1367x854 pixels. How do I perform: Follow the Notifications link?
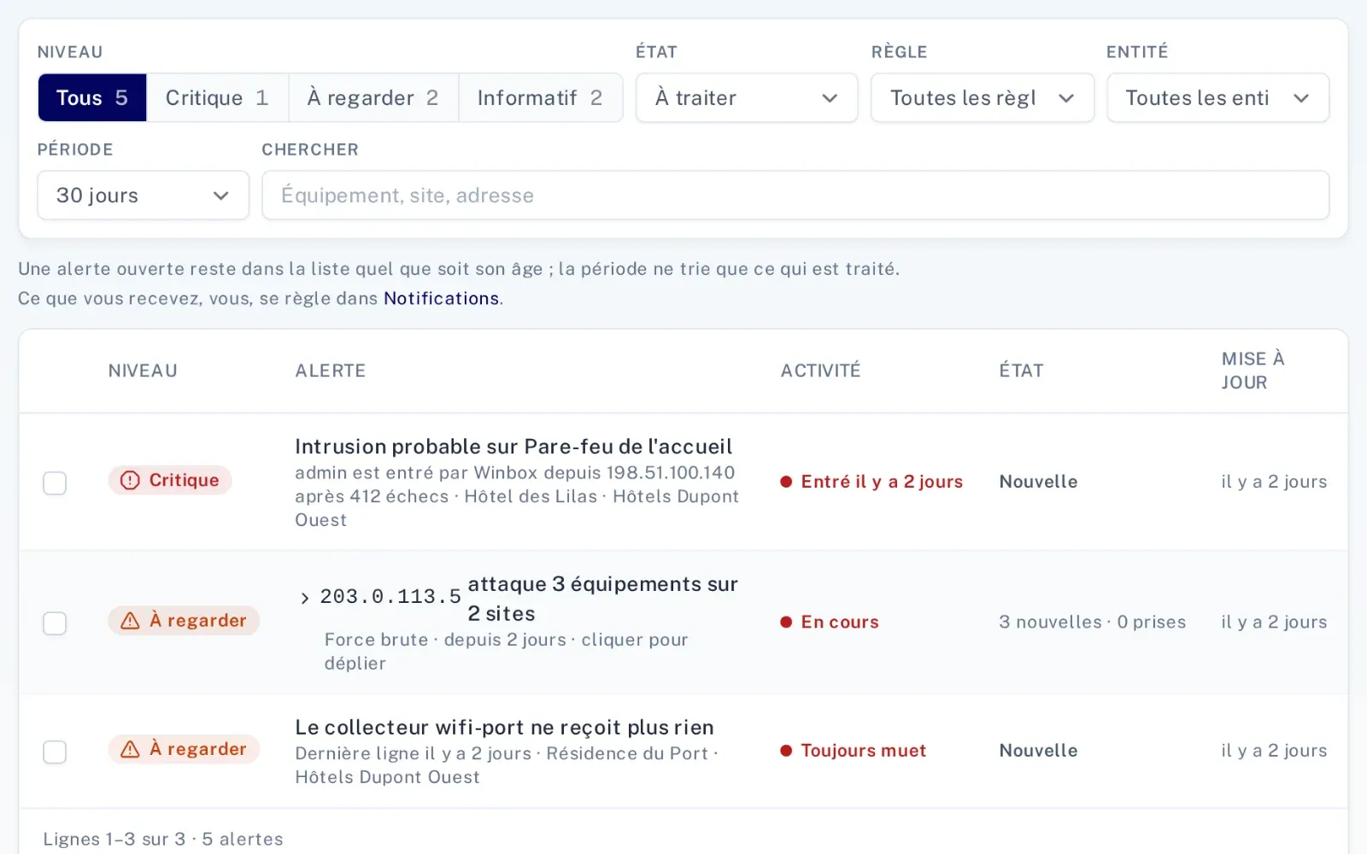point(441,298)
